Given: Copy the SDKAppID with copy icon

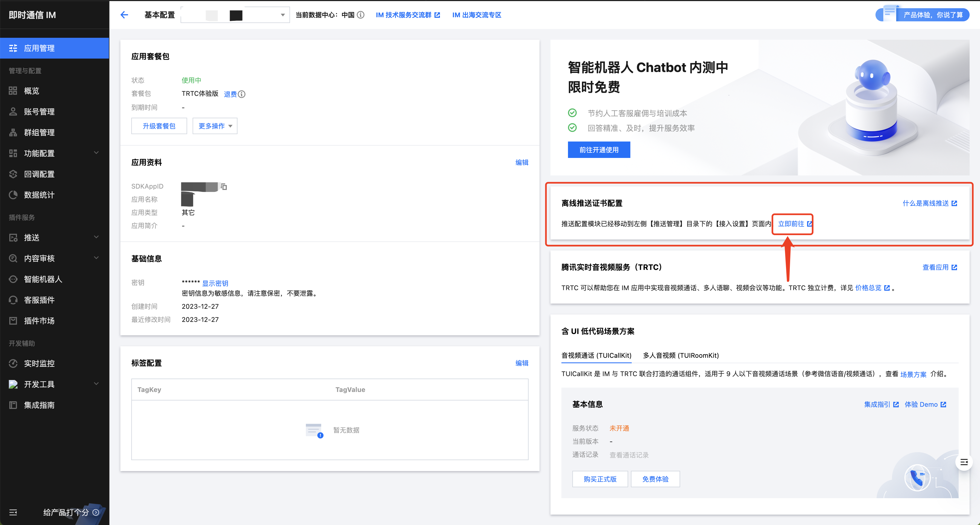Looking at the screenshot, I should pyautogui.click(x=224, y=187).
